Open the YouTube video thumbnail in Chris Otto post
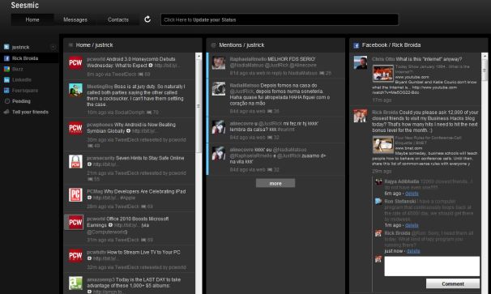The width and height of the screenshot is (491, 294). [382, 74]
